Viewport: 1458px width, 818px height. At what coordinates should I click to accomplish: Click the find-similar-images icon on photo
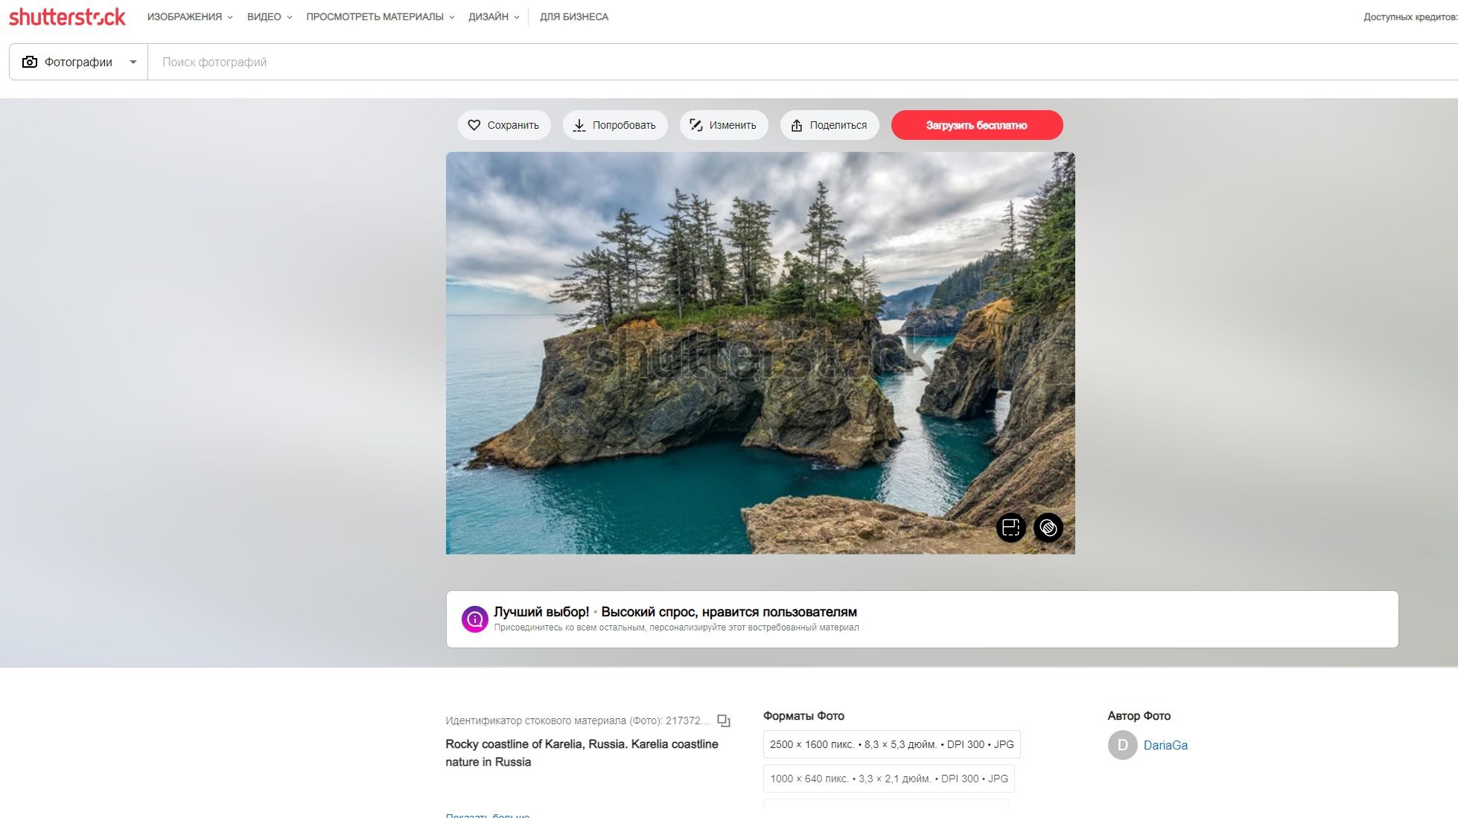[x=1010, y=528]
